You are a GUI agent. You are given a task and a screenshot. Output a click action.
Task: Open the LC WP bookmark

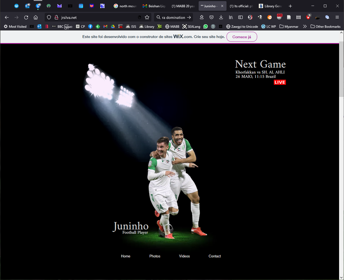(269, 26)
